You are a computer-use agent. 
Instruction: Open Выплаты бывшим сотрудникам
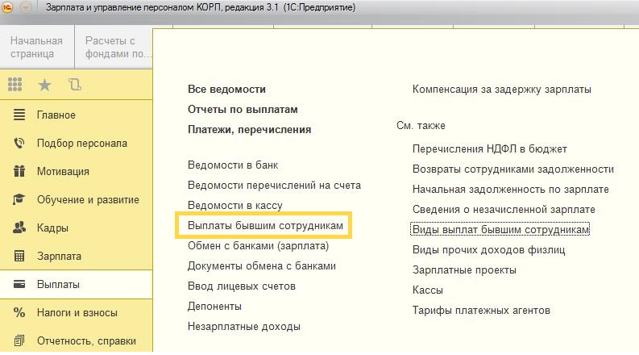point(265,226)
